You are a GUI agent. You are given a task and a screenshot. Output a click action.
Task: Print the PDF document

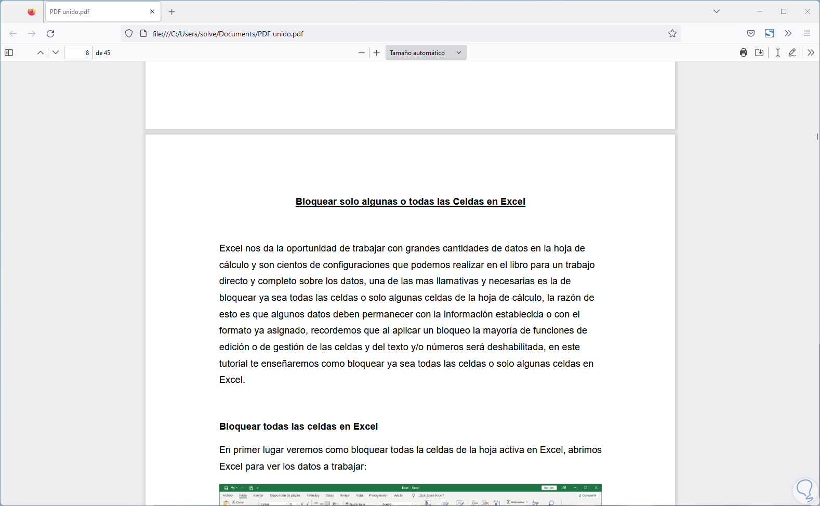[x=744, y=52]
